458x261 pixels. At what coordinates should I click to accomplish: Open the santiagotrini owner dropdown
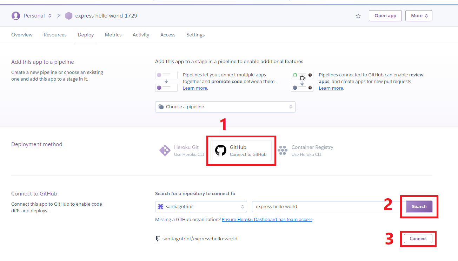[201, 207]
